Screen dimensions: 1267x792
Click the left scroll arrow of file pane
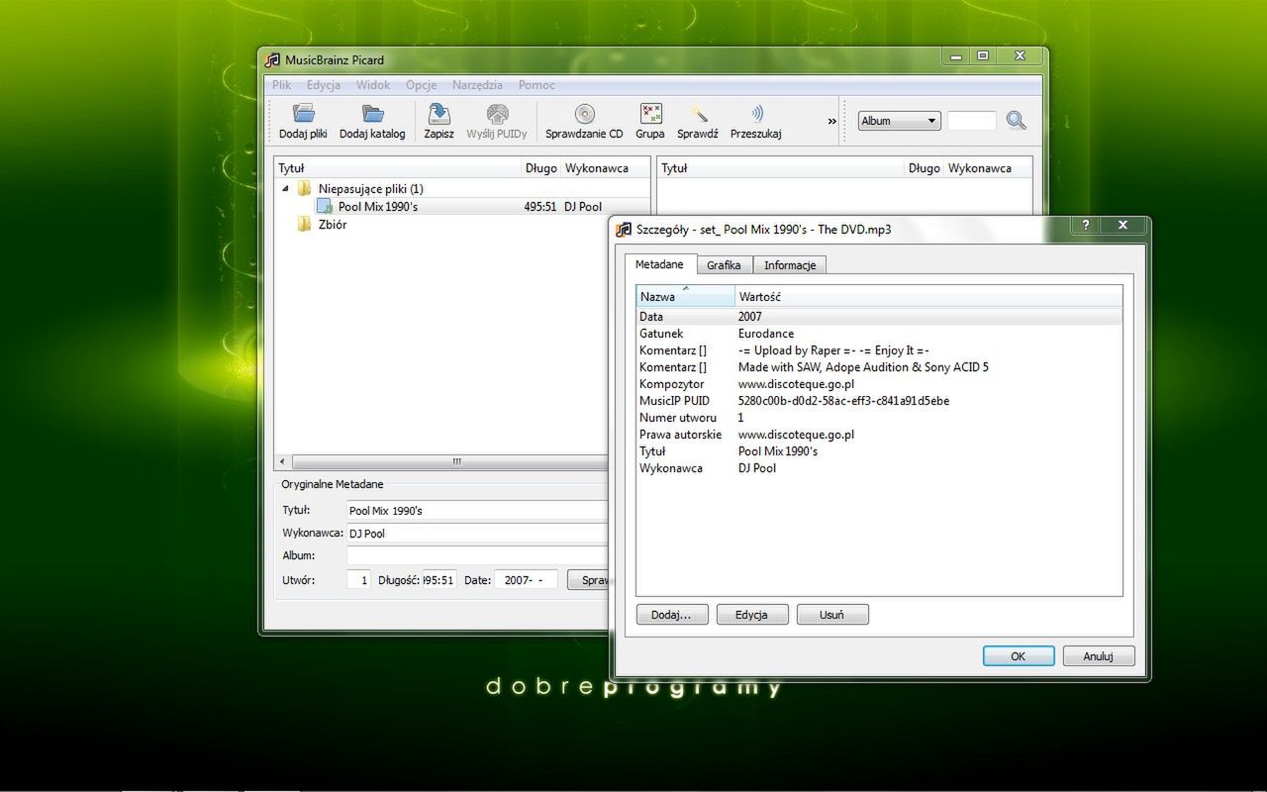(x=282, y=462)
